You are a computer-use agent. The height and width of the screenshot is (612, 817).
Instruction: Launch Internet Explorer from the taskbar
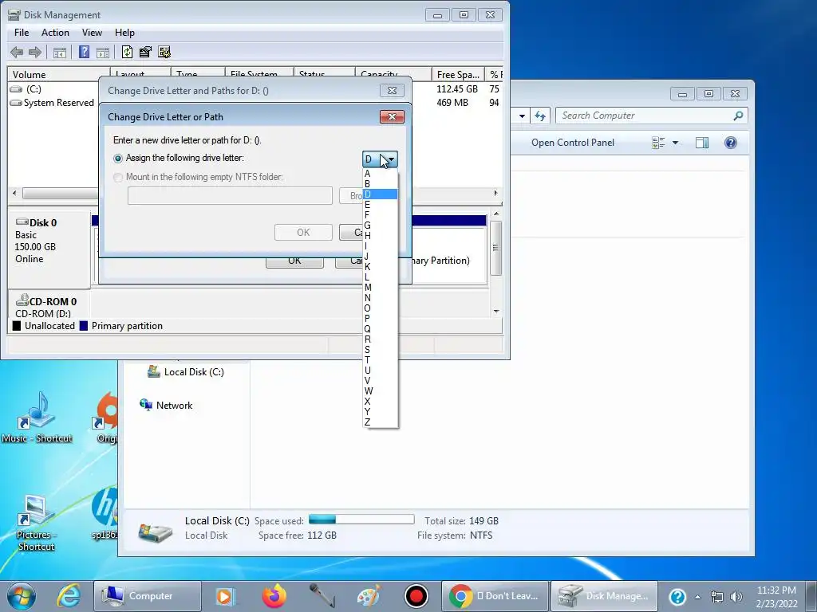pyautogui.click(x=69, y=596)
